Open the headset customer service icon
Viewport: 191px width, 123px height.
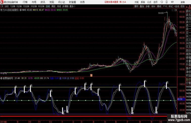[162, 2]
